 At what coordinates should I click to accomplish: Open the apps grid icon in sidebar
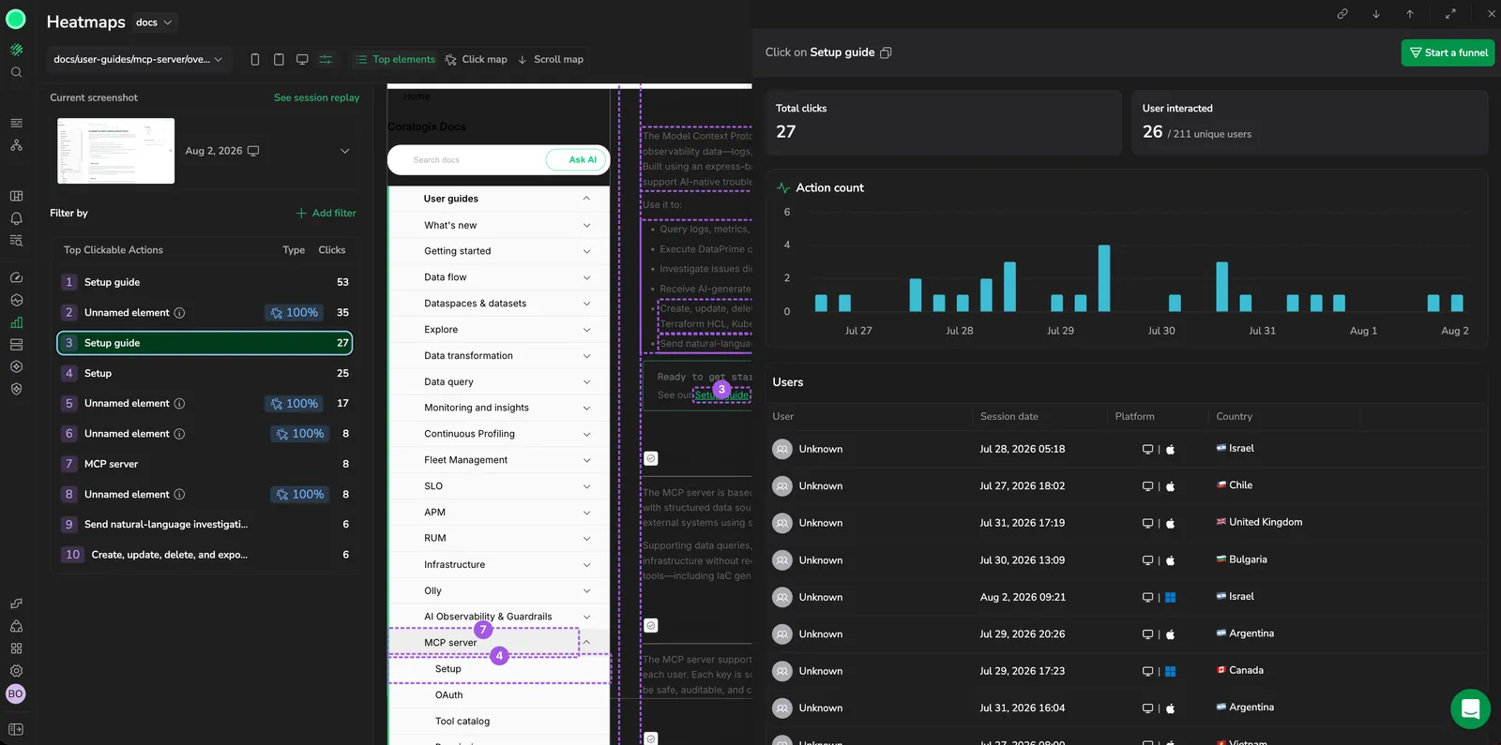pyautogui.click(x=16, y=648)
